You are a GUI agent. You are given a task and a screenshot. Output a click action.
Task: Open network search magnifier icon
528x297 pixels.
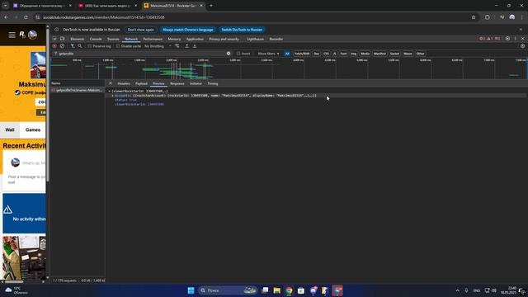[80, 46]
